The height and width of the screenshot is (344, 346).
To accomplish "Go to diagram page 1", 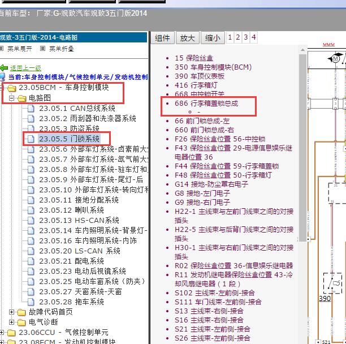I will coord(230,37).
